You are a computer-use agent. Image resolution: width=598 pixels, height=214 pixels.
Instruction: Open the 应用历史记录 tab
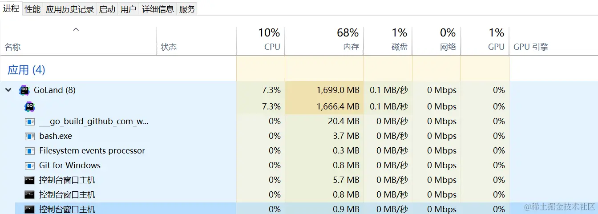[70, 9]
